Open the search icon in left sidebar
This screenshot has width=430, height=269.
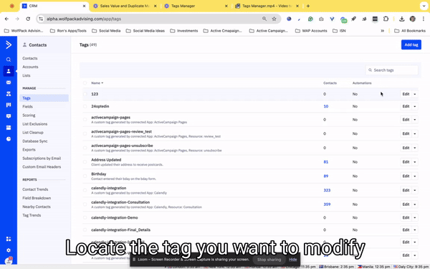pyautogui.click(x=9, y=60)
